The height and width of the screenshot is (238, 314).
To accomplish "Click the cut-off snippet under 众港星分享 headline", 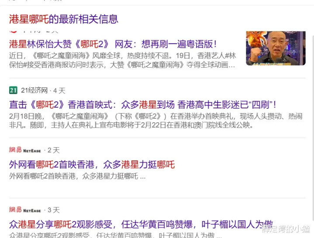I will point(115,235).
